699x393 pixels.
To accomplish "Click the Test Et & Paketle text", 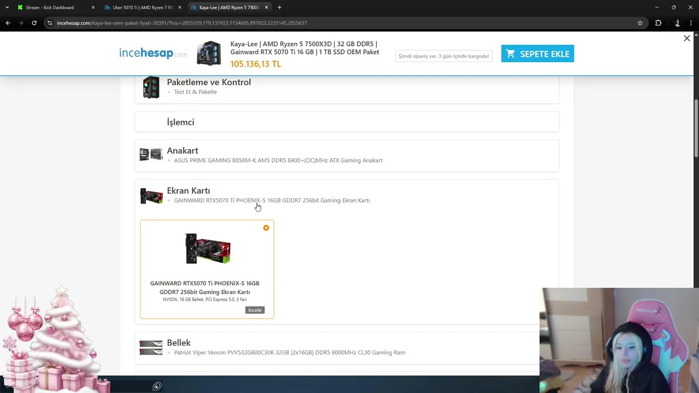I will 196,92.
